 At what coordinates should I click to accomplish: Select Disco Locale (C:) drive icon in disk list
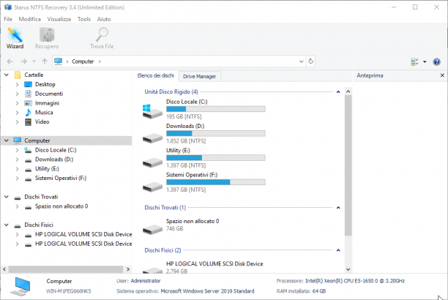pyautogui.click(x=152, y=111)
